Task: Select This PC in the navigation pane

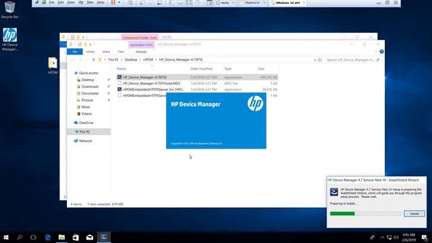Action: (88, 132)
